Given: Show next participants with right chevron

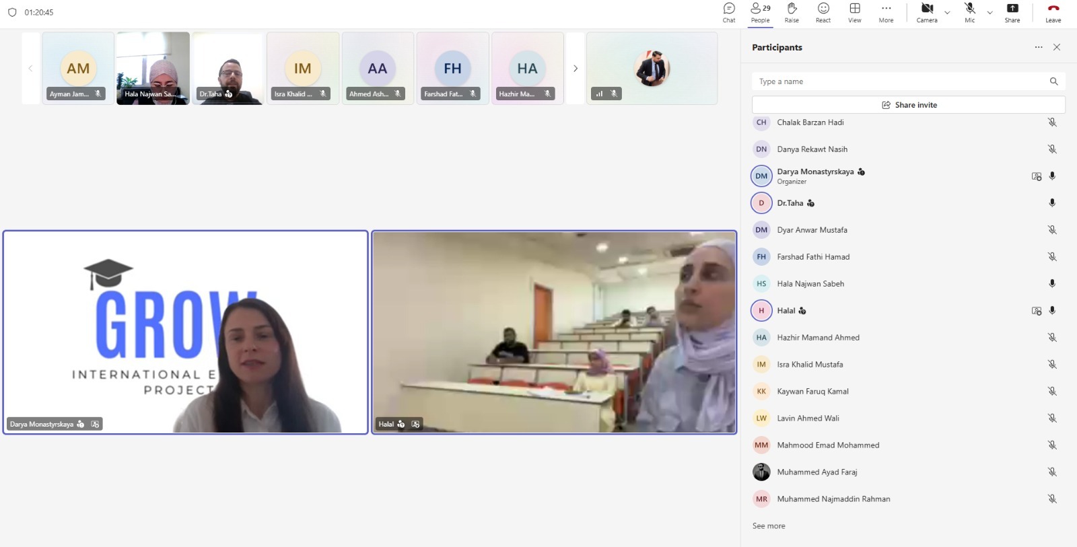Looking at the screenshot, I should click(x=575, y=68).
